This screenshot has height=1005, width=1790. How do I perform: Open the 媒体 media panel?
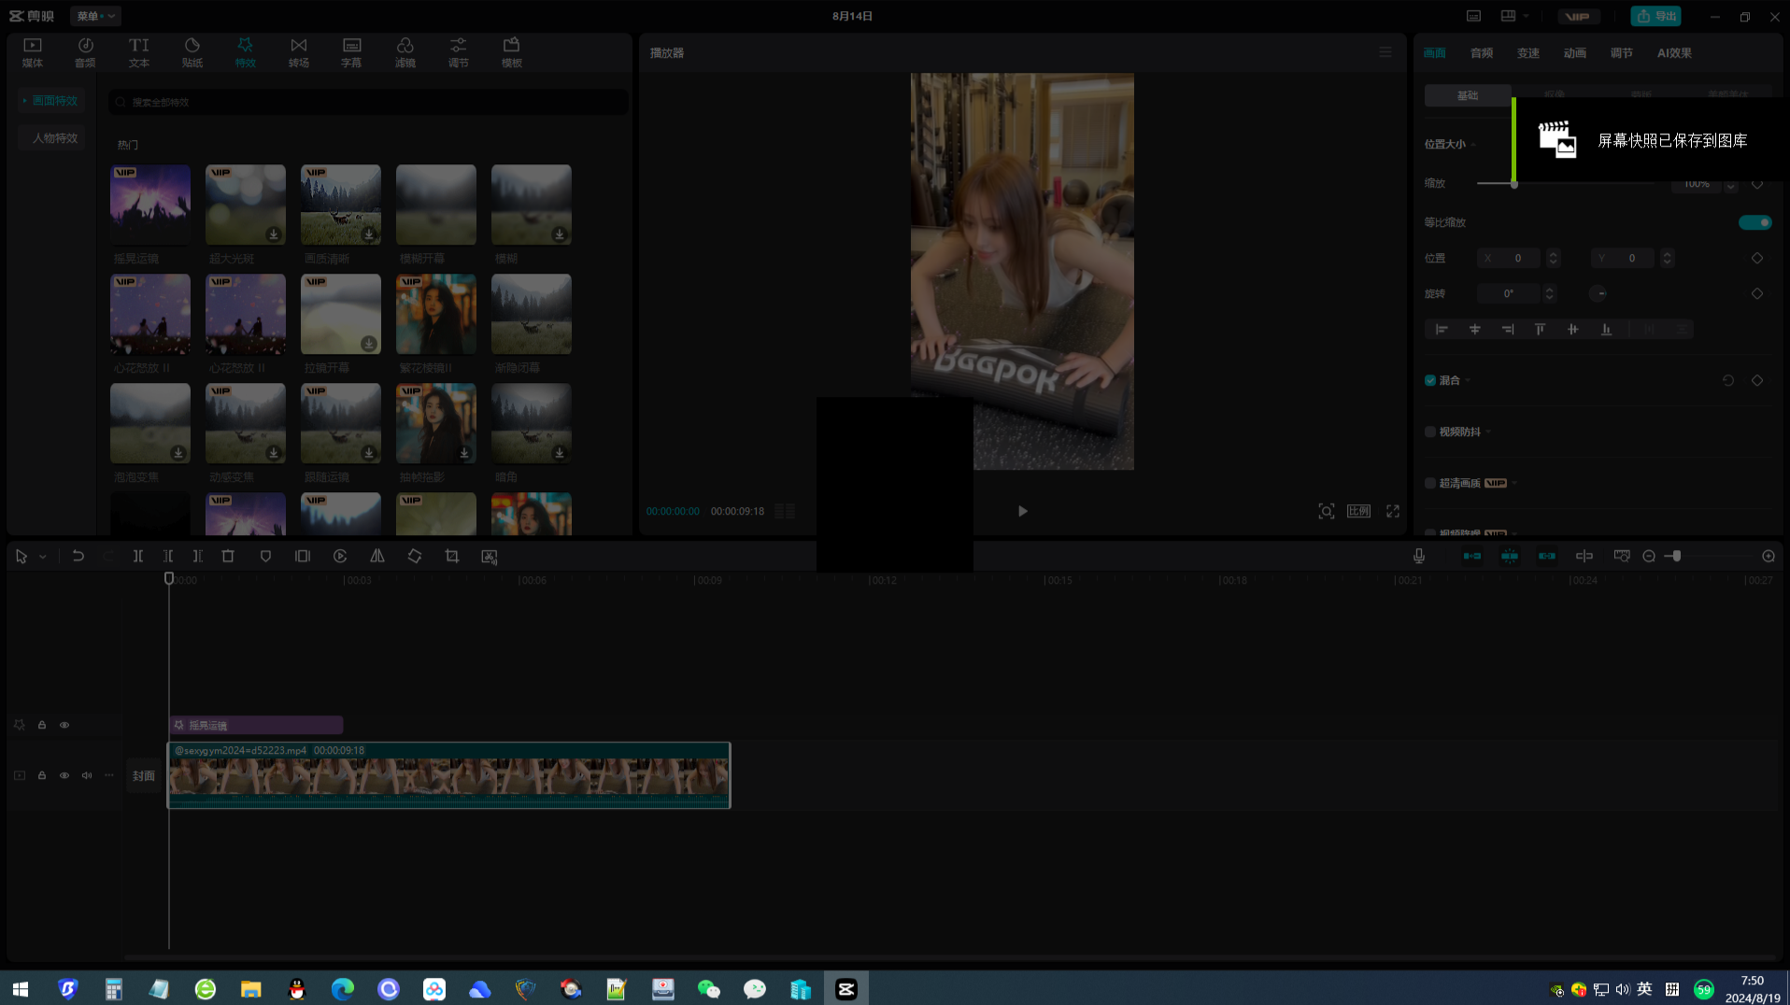coord(33,52)
